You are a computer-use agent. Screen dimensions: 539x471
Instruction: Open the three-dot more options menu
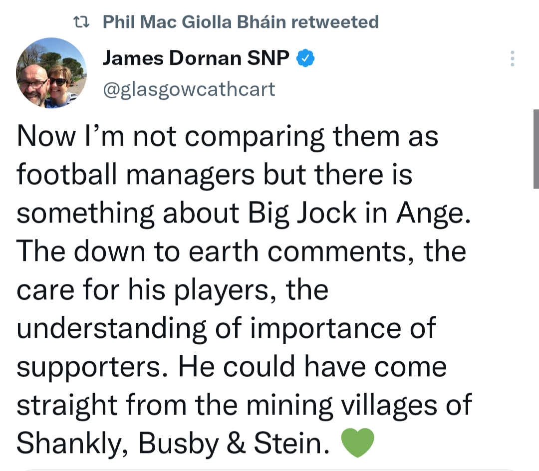tap(512, 58)
